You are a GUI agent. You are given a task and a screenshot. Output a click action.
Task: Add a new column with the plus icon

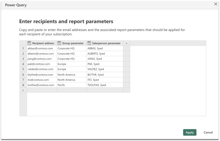point(127,43)
